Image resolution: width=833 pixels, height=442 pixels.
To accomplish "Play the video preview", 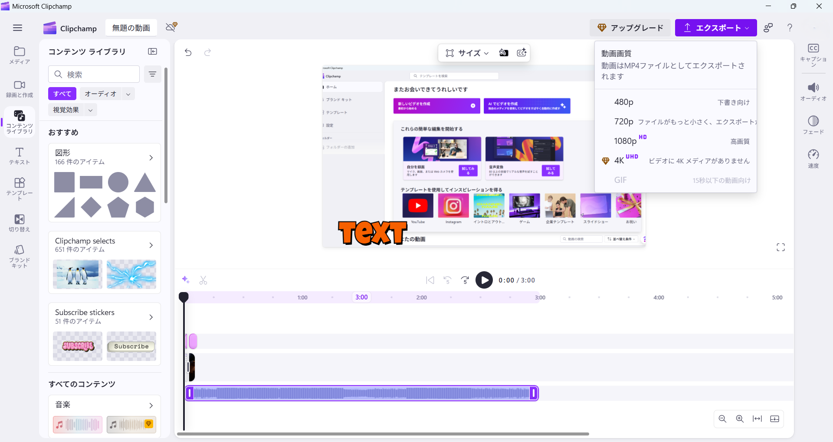I will click(x=484, y=280).
